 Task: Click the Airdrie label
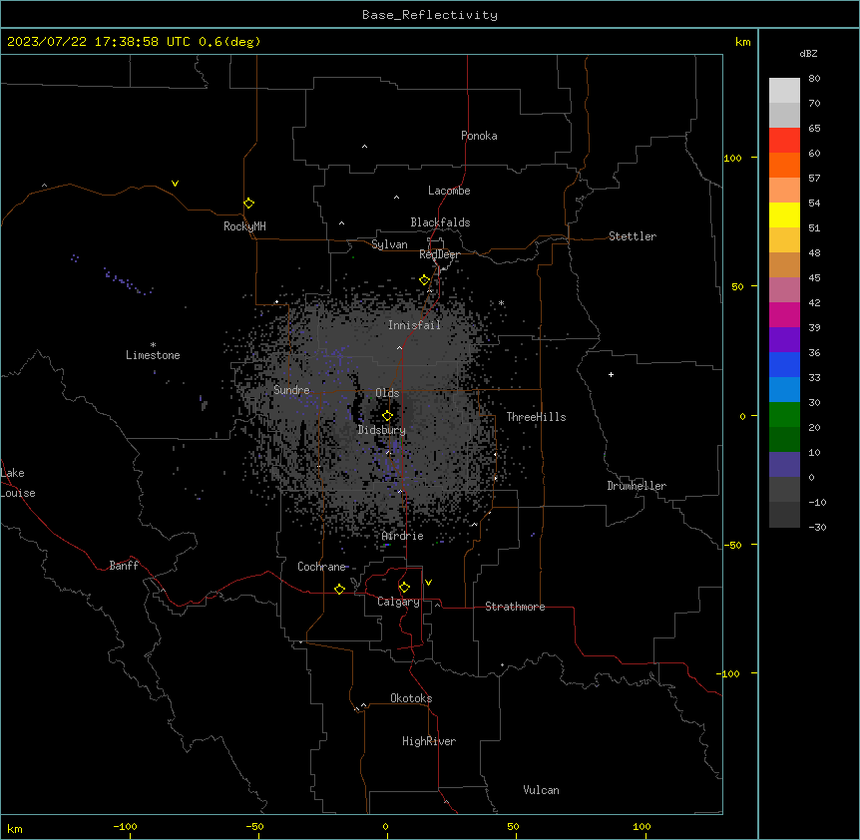pos(403,536)
